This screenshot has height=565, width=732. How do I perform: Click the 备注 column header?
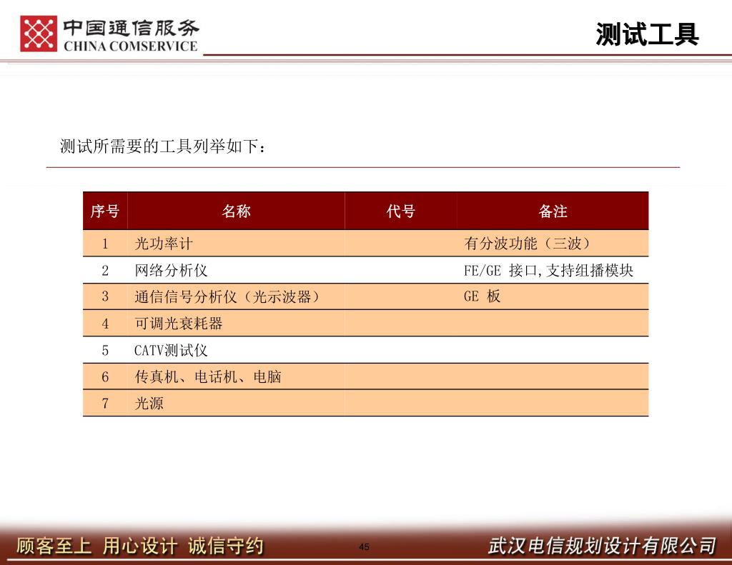pyautogui.click(x=553, y=211)
